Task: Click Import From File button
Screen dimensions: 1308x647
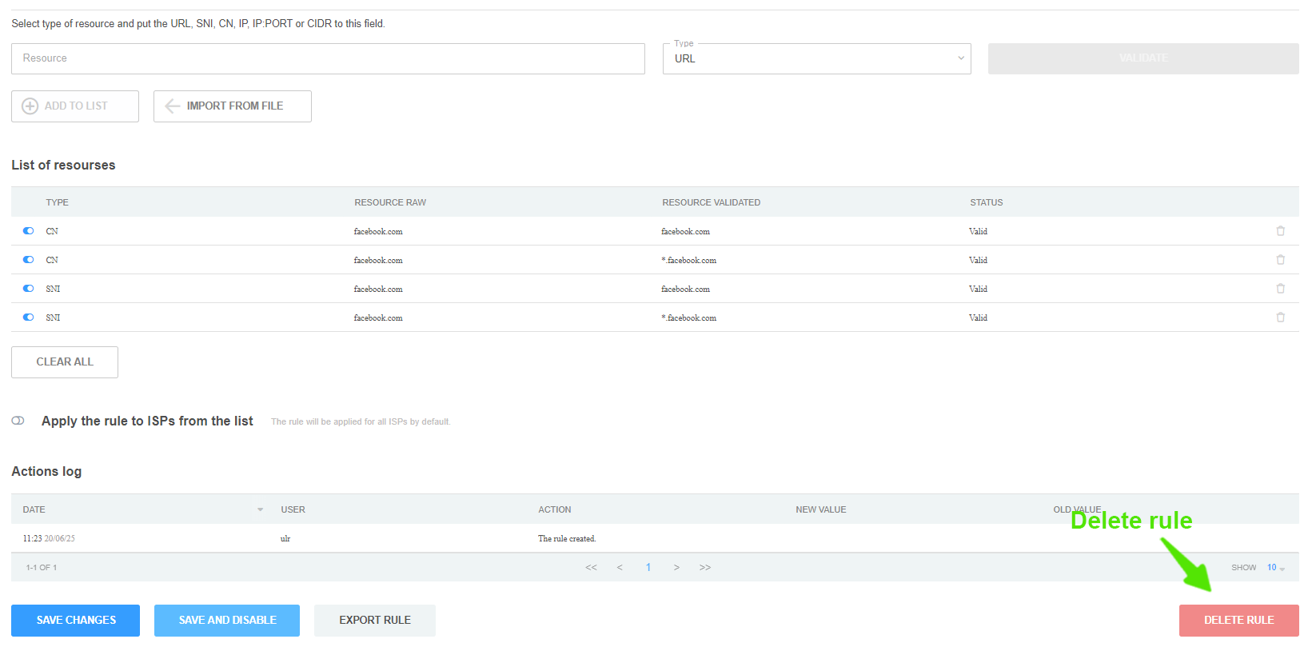Action: (233, 106)
